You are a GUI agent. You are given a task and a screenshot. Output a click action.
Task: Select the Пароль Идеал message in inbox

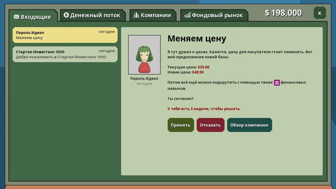coord(65,35)
